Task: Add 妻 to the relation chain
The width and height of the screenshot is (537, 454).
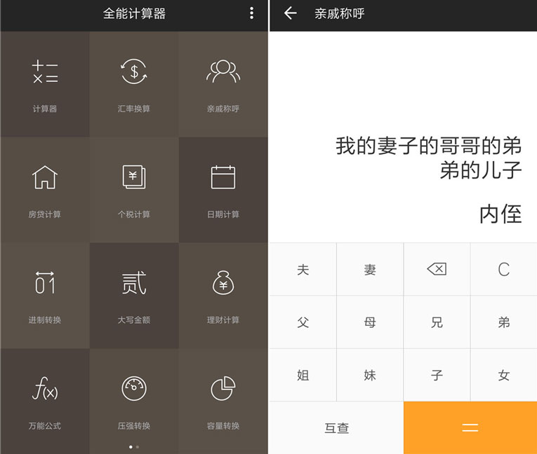Action: click(x=370, y=270)
